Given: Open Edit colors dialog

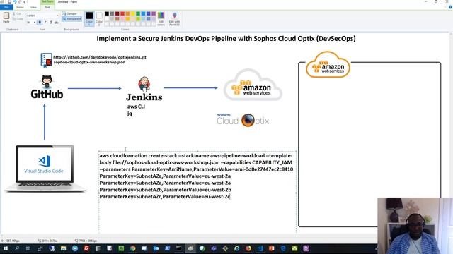Looking at the screenshot, I should click(161, 19).
